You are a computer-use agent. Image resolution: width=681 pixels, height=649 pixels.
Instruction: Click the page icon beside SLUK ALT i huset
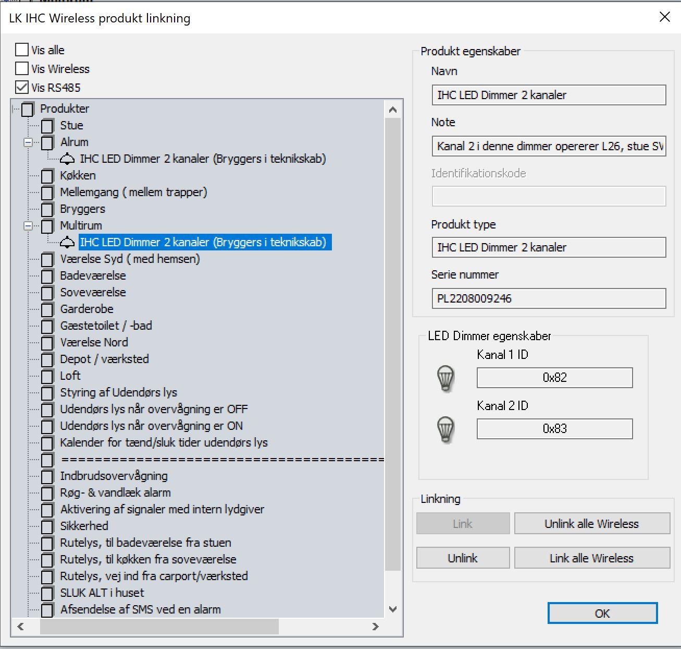(x=47, y=593)
